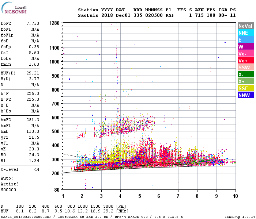Click the 900 km height axis label
This screenshot has height=219, width=256.
pos(56,76)
